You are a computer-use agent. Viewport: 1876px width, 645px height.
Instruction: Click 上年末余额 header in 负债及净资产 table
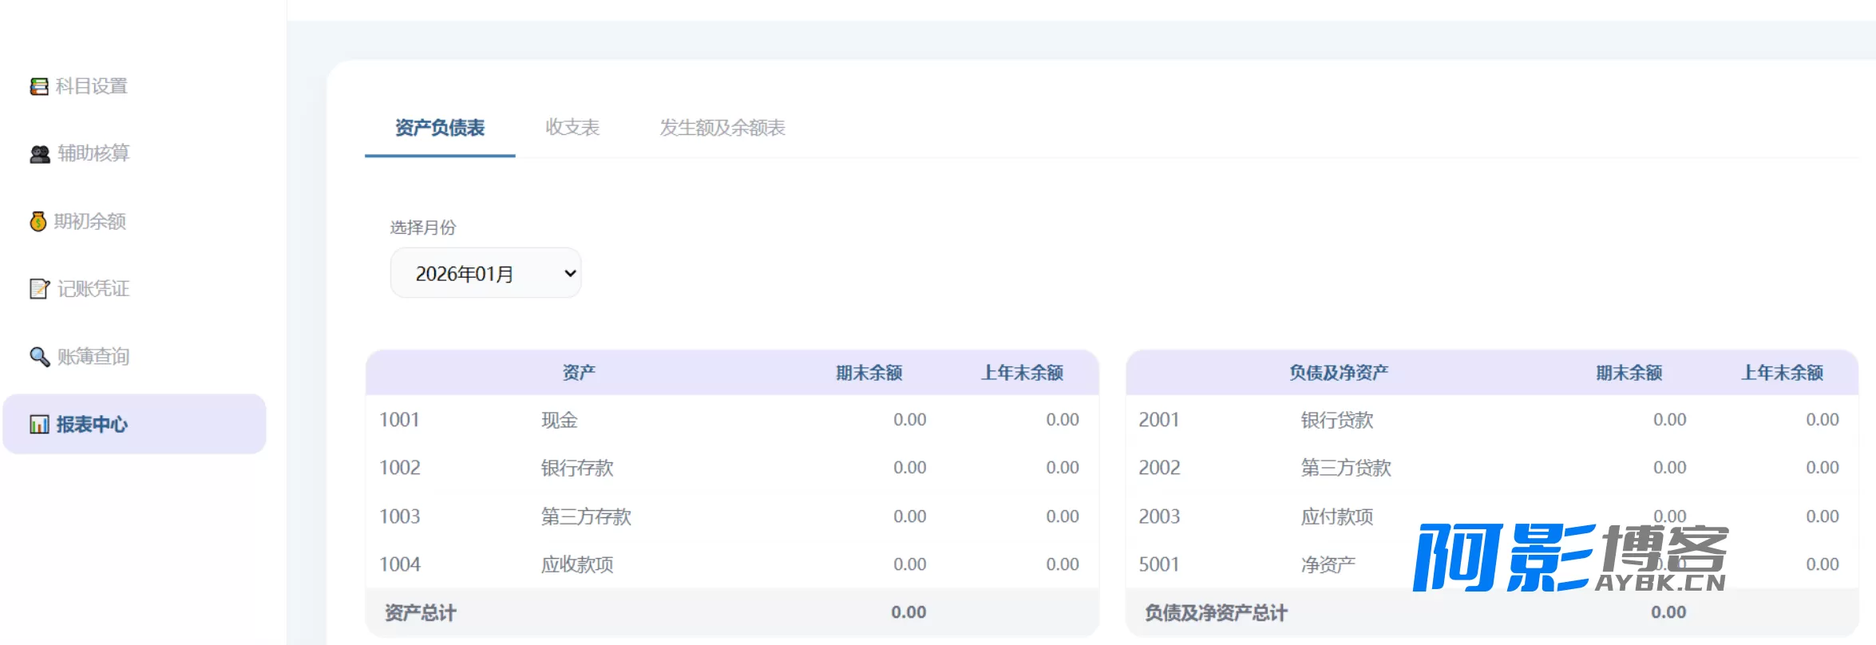(x=1783, y=373)
